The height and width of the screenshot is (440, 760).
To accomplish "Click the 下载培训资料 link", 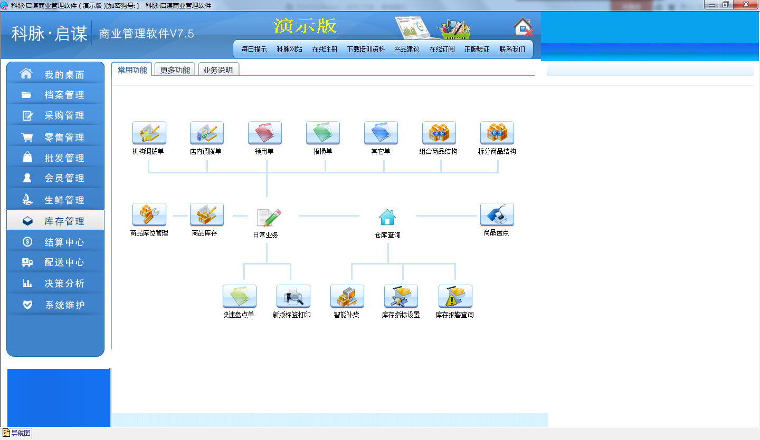I will 366,49.
